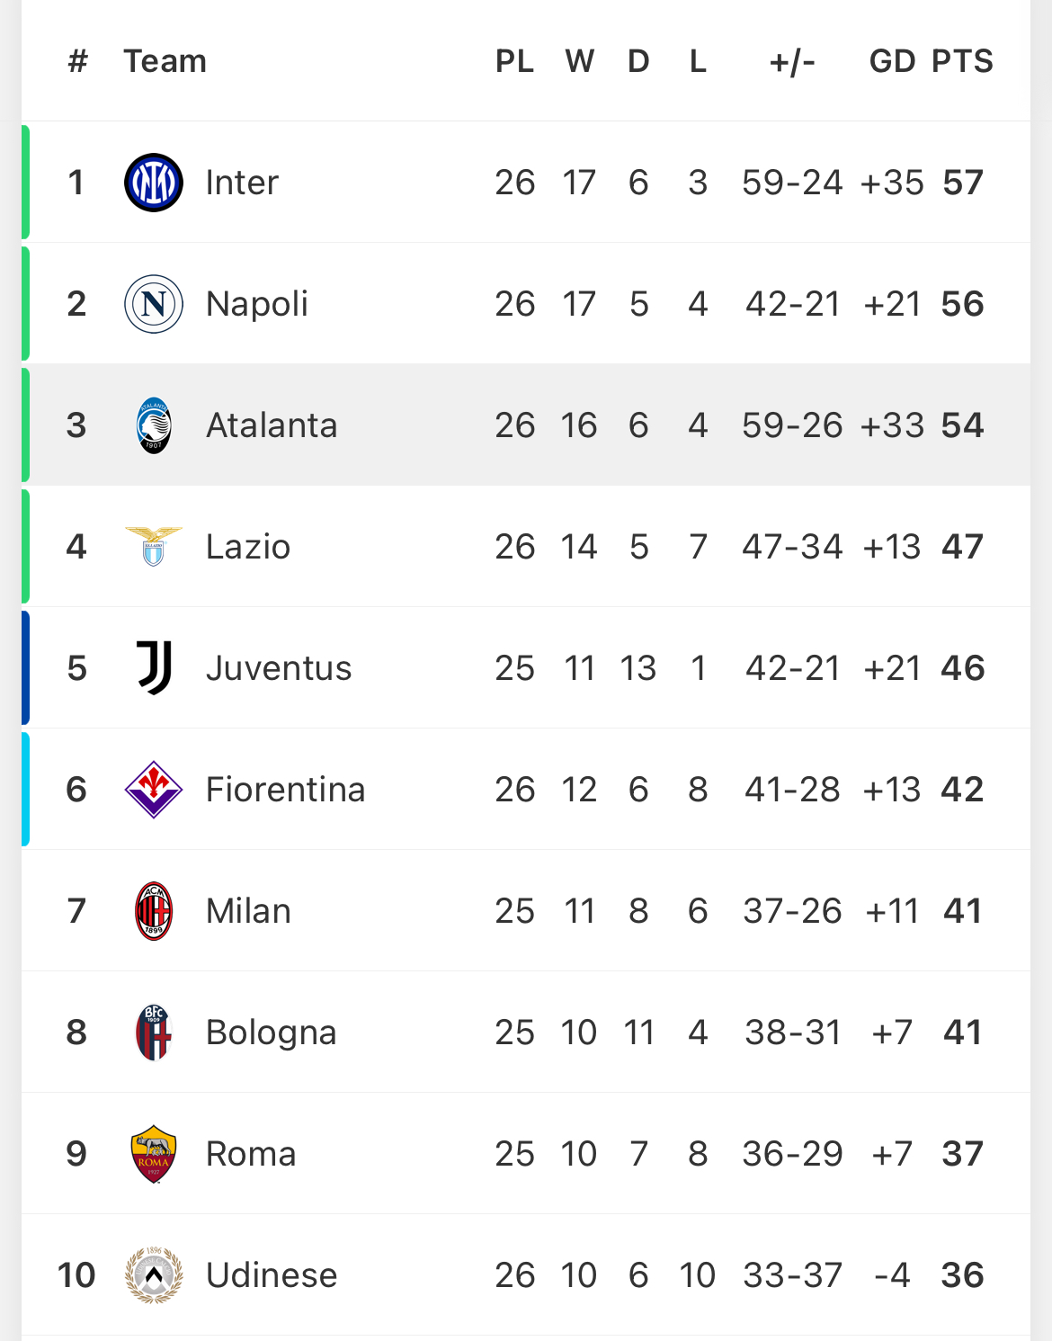Open the Juventus team name link

(279, 668)
